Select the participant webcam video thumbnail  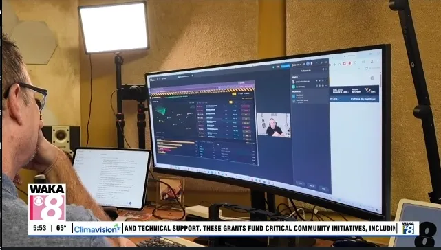tap(274, 125)
